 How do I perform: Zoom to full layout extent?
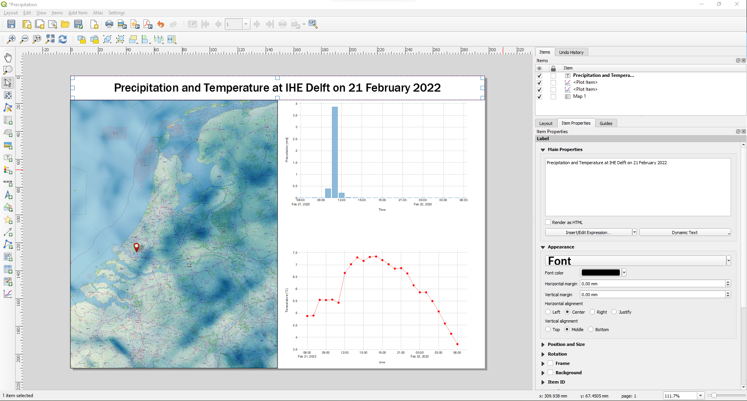[50, 39]
